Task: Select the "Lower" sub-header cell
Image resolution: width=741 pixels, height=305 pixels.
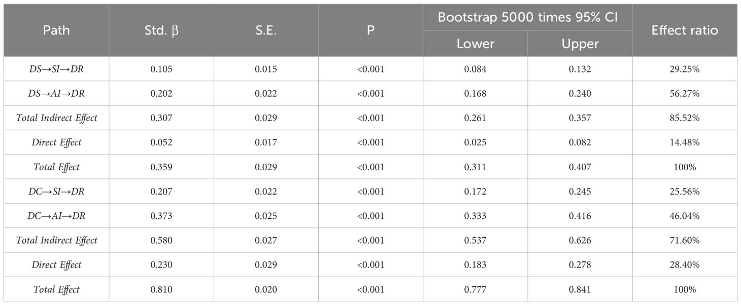Action: [x=475, y=44]
